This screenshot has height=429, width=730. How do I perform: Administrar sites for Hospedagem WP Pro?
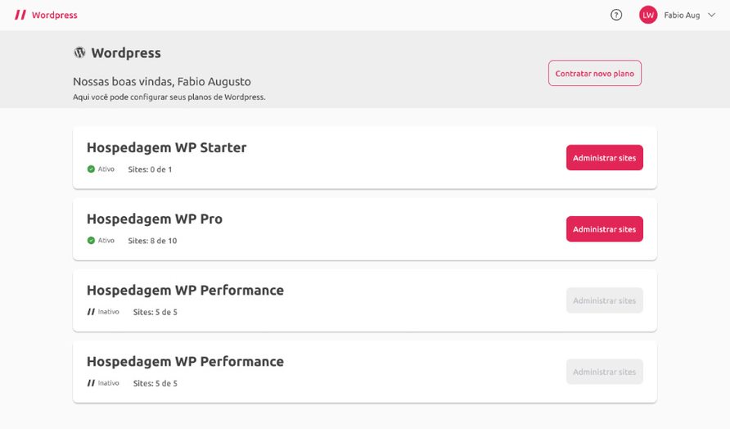604,228
